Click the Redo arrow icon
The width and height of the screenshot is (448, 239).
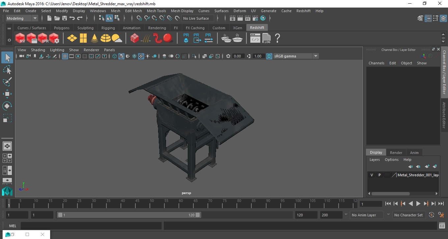[x=80, y=18]
